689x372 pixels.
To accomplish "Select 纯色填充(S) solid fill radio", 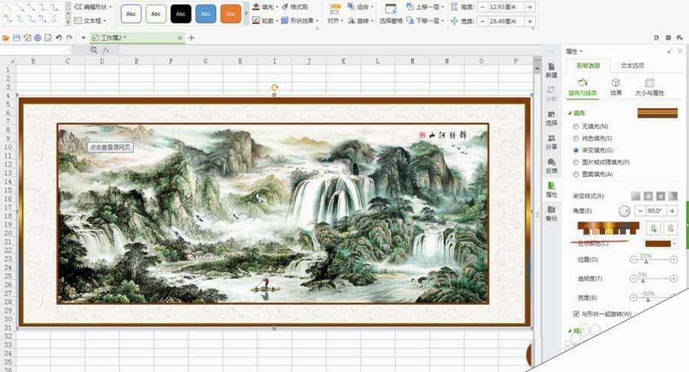I will click(576, 138).
